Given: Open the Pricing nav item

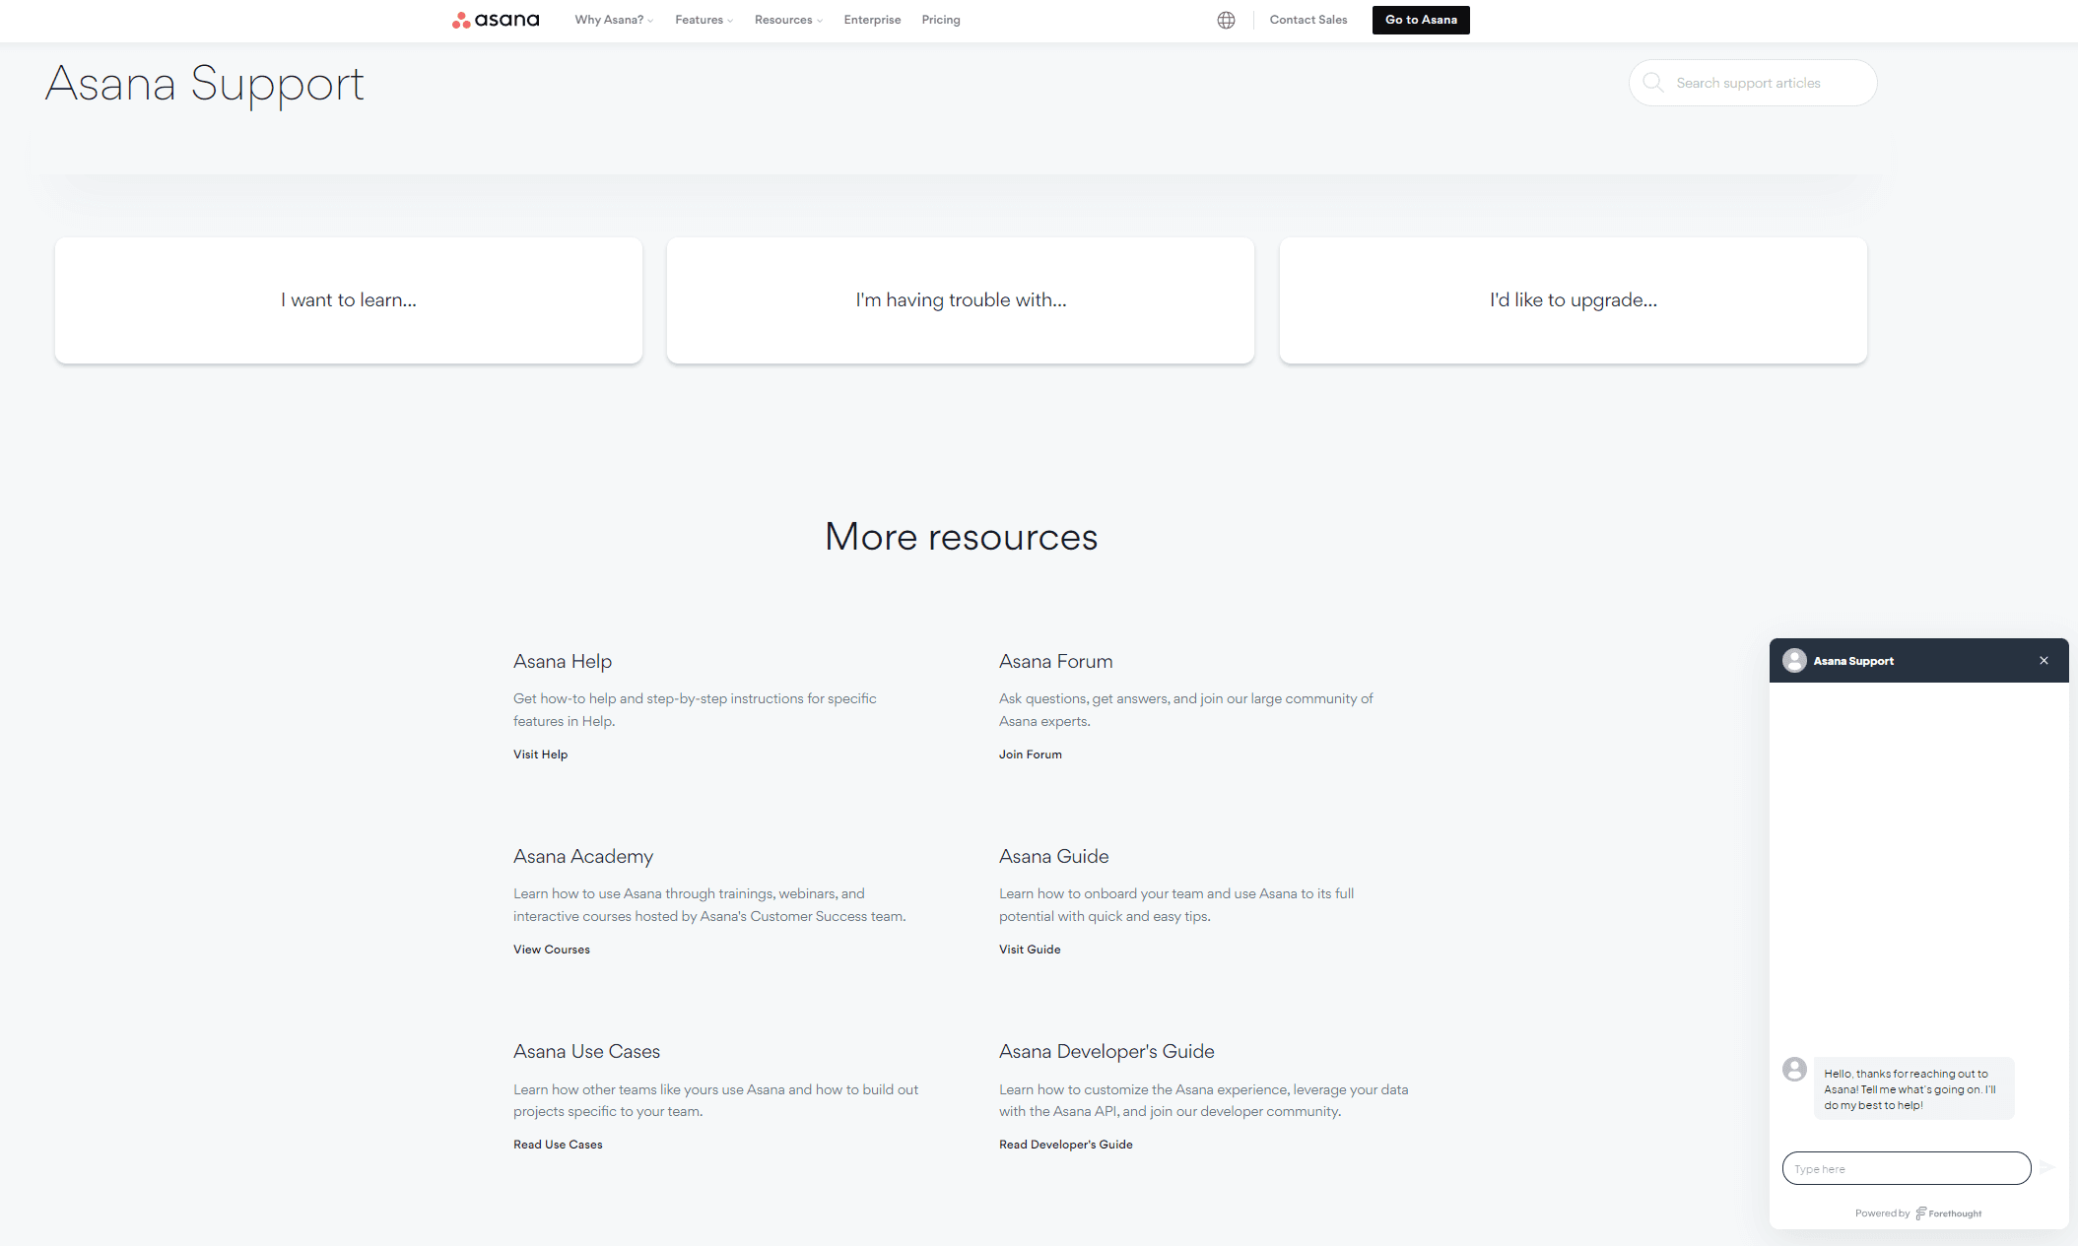Looking at the screenshot, I should tap(941, 20).
